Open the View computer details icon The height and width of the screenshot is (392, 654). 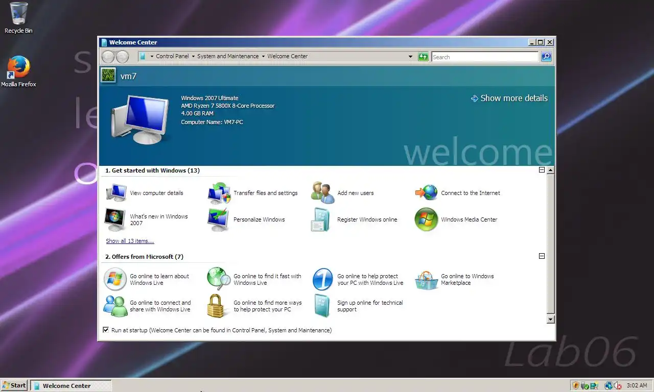[116, 193]
